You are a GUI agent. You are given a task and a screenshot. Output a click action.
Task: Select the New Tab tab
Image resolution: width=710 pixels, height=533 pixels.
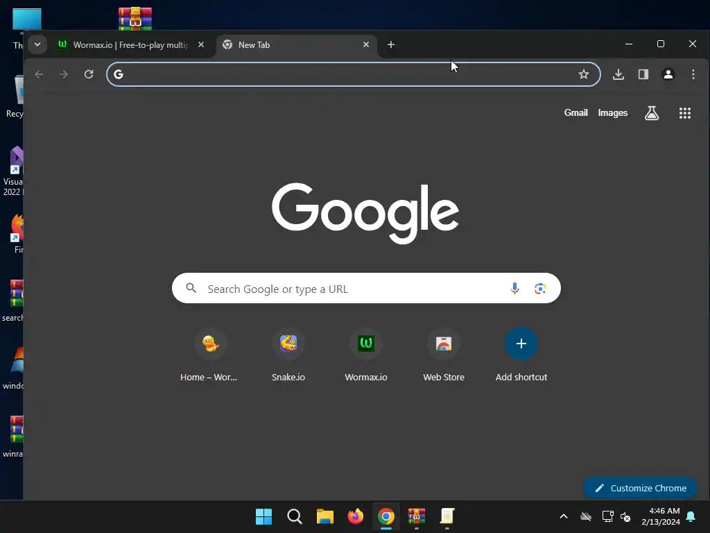coord(297,45)
